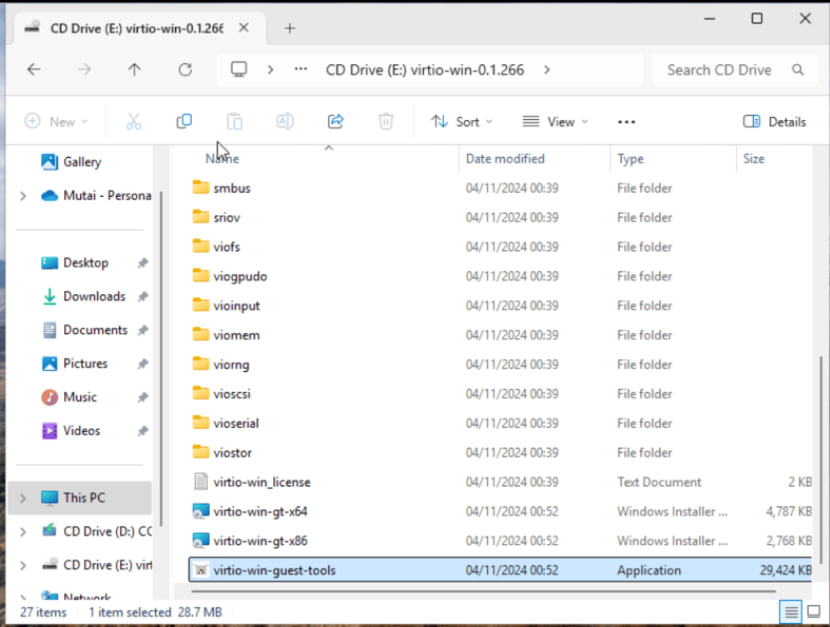
Task: Unpin Desktop using its pin icon
Action: 143,263
